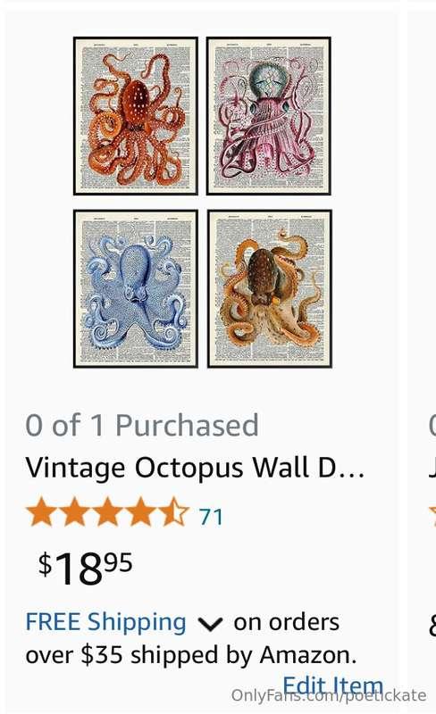Click the half-filled fifth star

point(174,512)
